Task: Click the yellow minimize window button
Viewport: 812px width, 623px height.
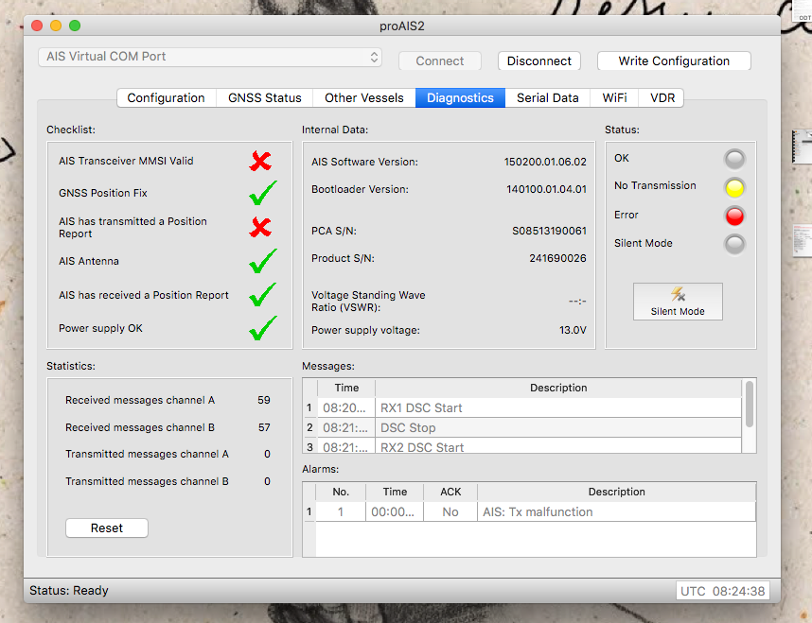Action: click(56, 26)
